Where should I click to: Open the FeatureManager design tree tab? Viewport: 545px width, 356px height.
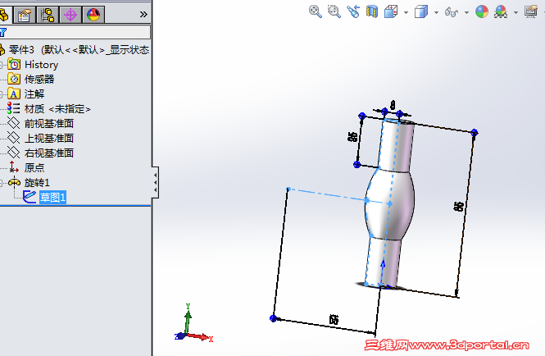pyautogui.click(x=4, y=15)
